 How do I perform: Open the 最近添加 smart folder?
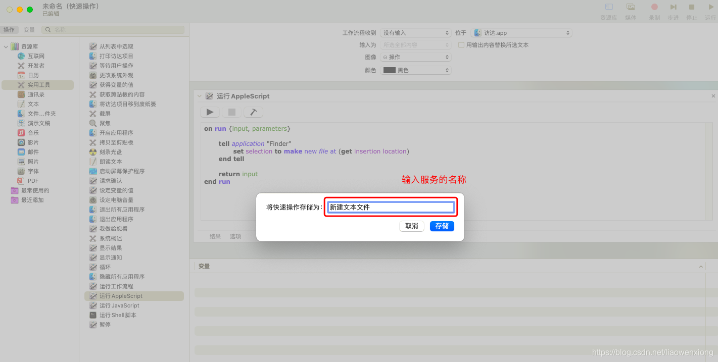coord(32,200)
